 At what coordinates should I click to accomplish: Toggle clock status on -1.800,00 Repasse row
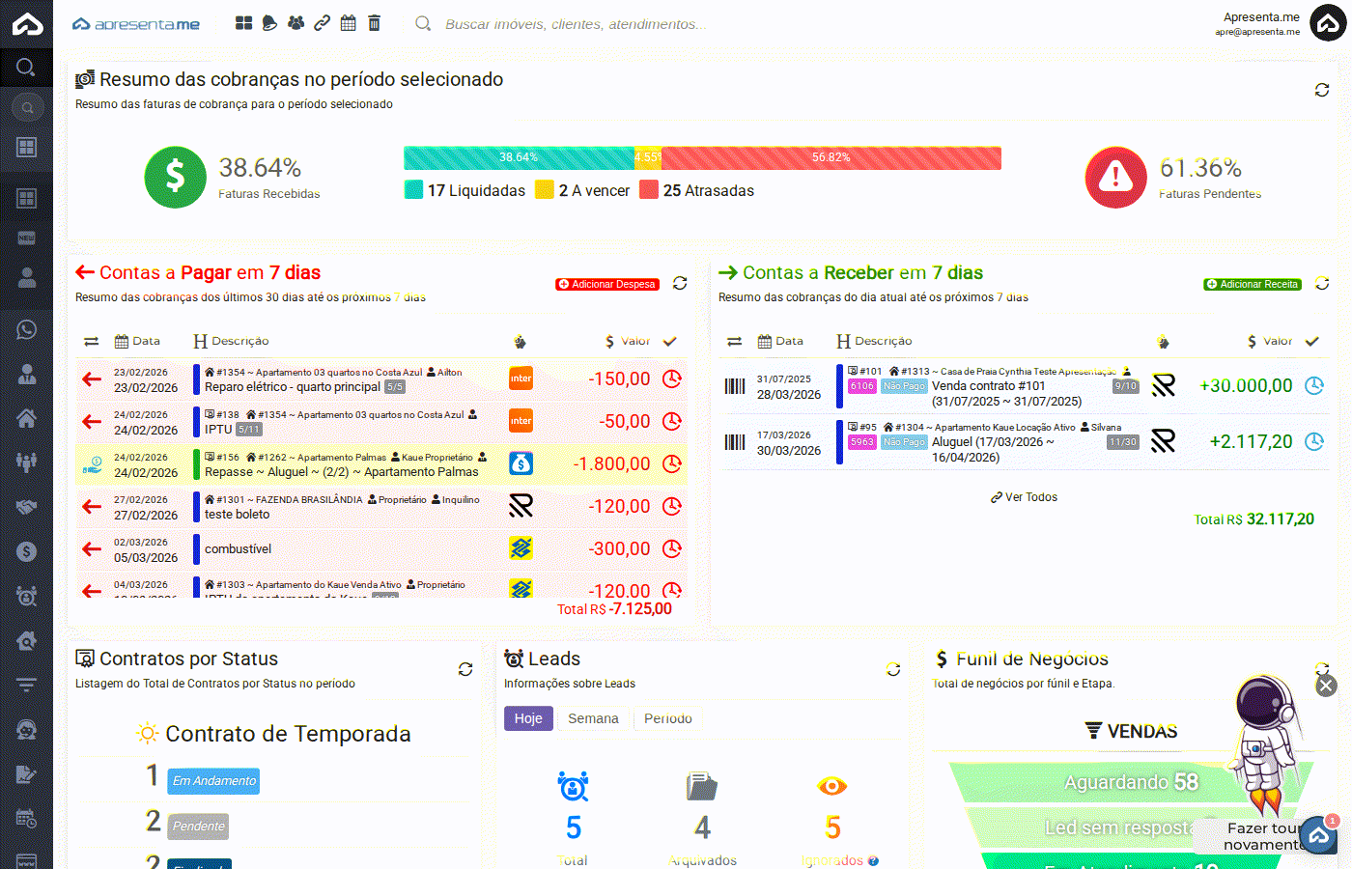(672, 464)
